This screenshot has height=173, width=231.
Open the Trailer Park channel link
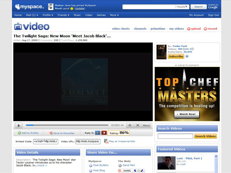tap(180, 46)
